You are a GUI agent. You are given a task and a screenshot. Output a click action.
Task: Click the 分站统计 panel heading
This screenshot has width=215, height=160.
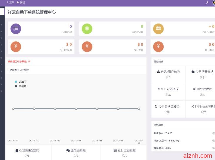pos(158,61)
